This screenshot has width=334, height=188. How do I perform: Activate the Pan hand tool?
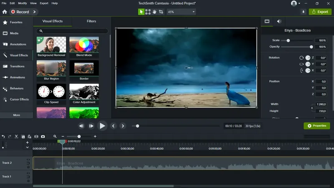[154, 12]
